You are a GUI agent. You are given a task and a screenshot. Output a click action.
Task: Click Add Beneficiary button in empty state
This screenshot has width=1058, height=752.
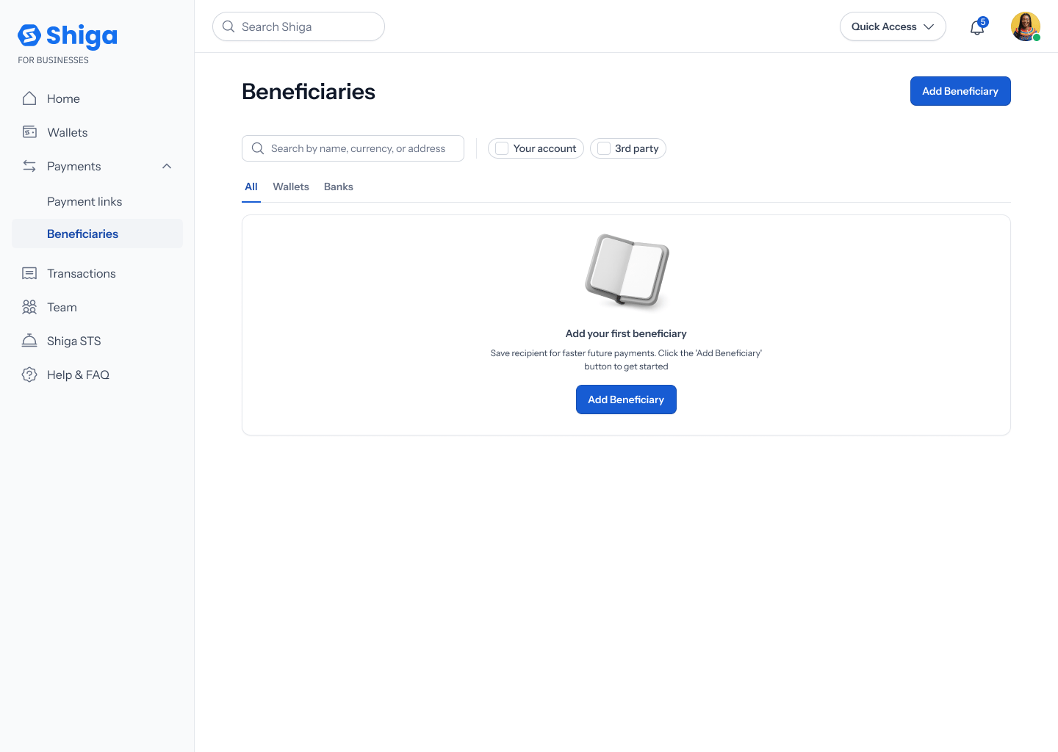626,399
